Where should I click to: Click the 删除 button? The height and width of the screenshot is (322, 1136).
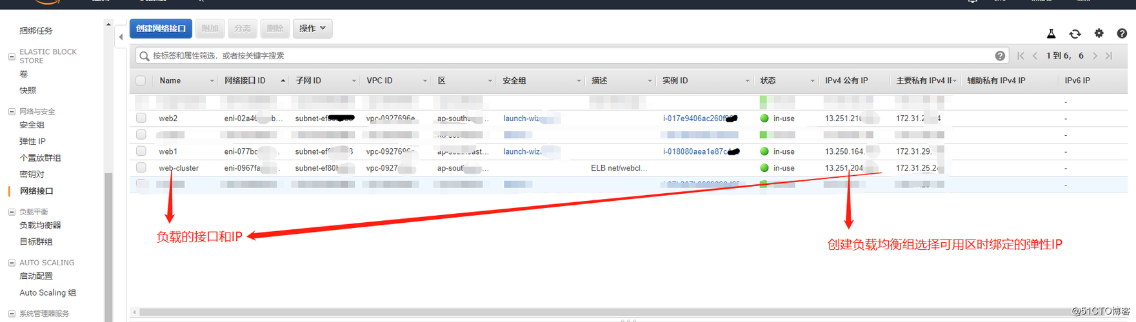pos(275,28)
